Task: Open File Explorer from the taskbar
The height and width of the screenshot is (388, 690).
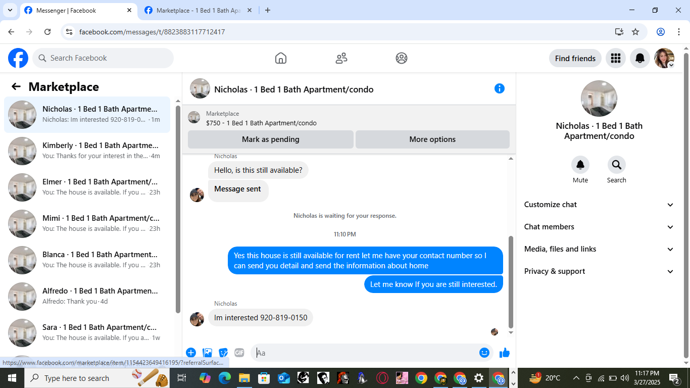Action: click(244, 378)
